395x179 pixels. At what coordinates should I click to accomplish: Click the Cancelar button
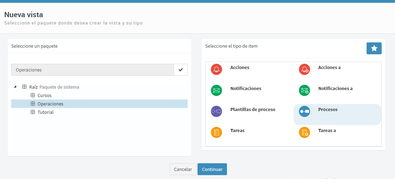pos(183,169)
